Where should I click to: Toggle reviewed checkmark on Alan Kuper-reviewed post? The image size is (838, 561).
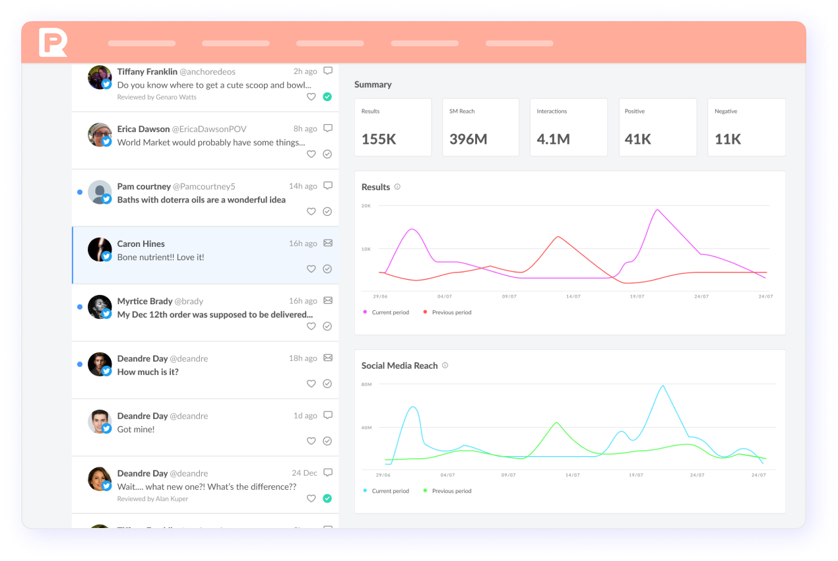[327, 498]
